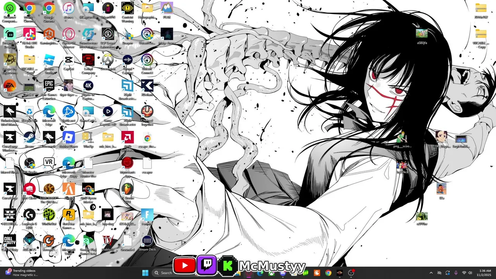Viewport: 496px width, 279px height.
Task: Open the Google Chrome desktop shortcut
Action: click(49, 12)
